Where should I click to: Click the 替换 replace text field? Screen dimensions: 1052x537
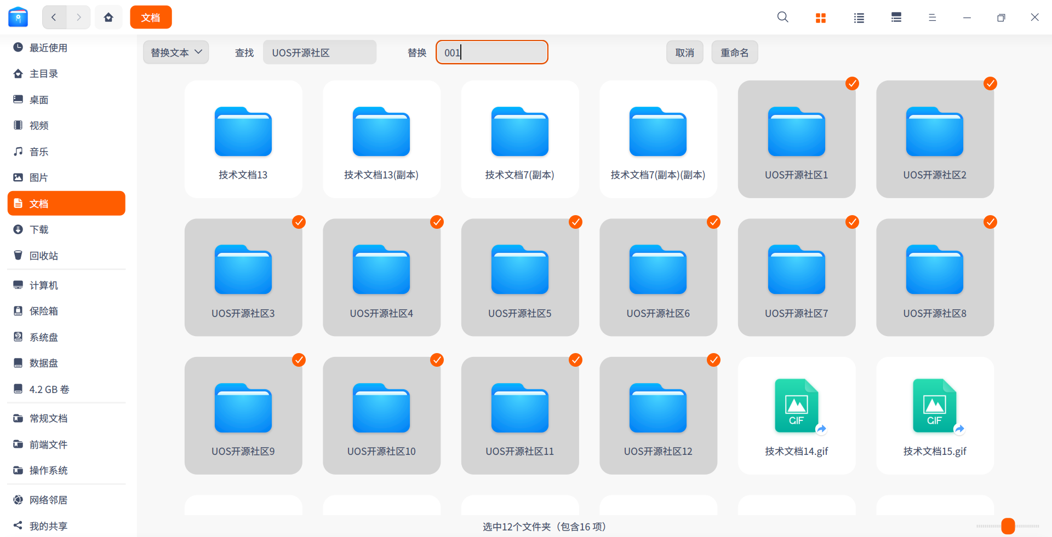tap(492, 53)
